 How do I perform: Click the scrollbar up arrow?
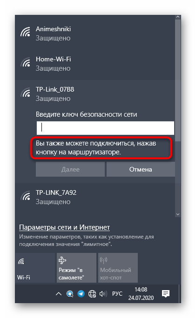(x=178, y=17)
